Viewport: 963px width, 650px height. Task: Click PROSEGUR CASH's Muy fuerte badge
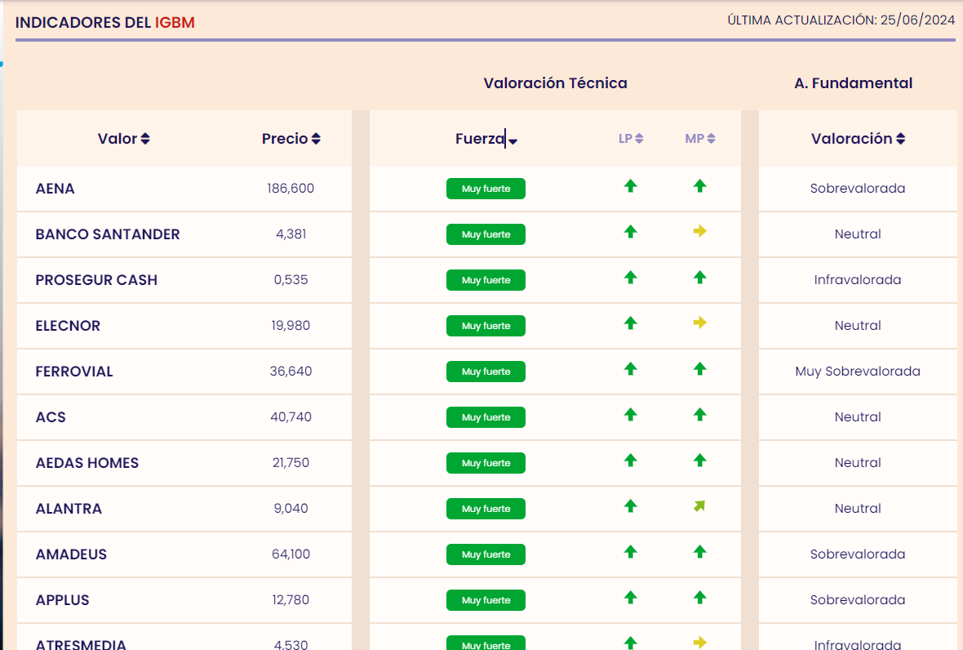point(486,280)
